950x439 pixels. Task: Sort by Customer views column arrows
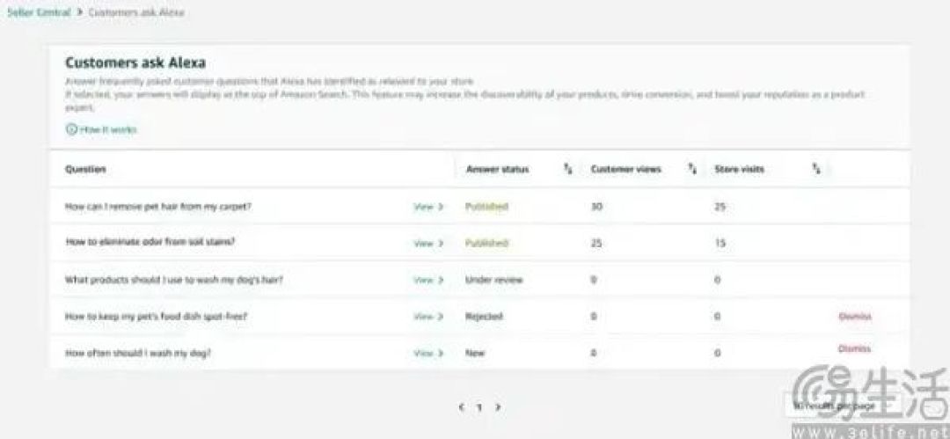pyautogui.click(x=692, y=170)
